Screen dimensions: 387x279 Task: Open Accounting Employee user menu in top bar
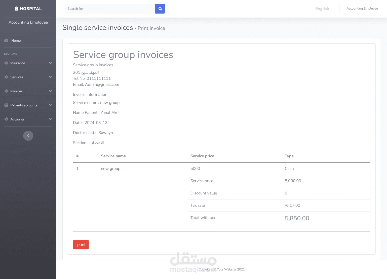tap(362, 9)
